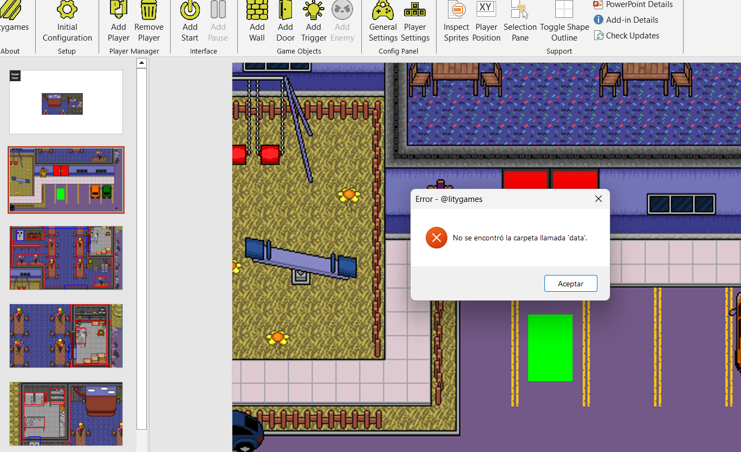The image size is (741, 452).
Task: Select the green rectangle on the slide
Action: [x=550, y=348]
